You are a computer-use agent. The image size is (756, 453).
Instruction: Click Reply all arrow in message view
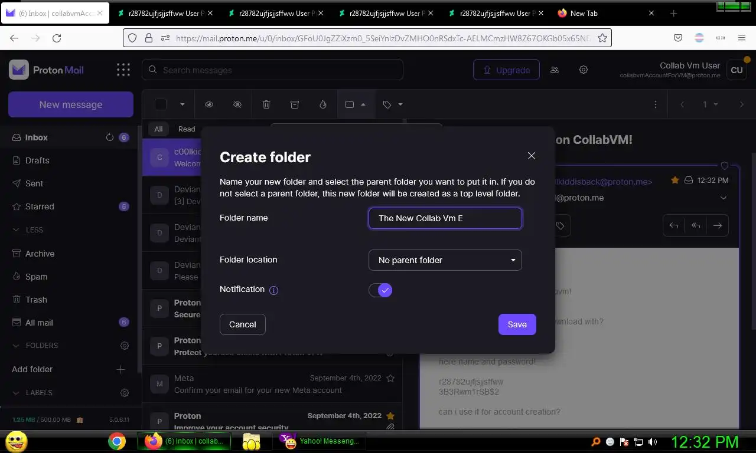696,225
